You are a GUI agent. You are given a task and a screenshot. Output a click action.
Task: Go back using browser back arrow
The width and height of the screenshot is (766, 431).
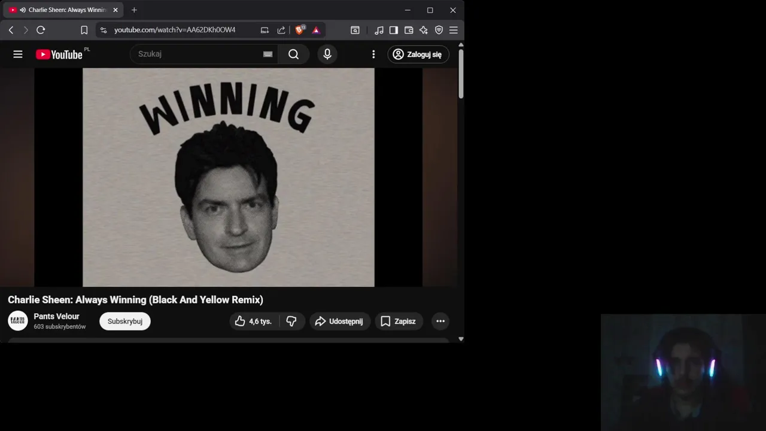(11, 30)
